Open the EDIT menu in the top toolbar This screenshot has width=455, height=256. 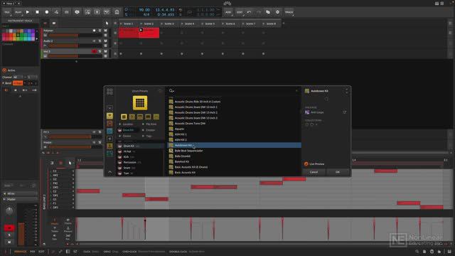pyautogui.click(x=240, y=12)
